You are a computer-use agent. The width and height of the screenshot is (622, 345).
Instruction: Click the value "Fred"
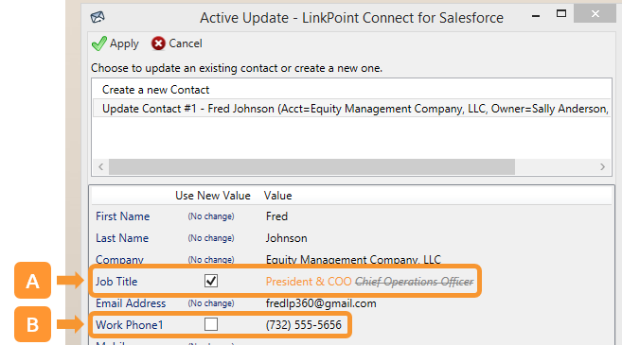(x=276, y=216)
